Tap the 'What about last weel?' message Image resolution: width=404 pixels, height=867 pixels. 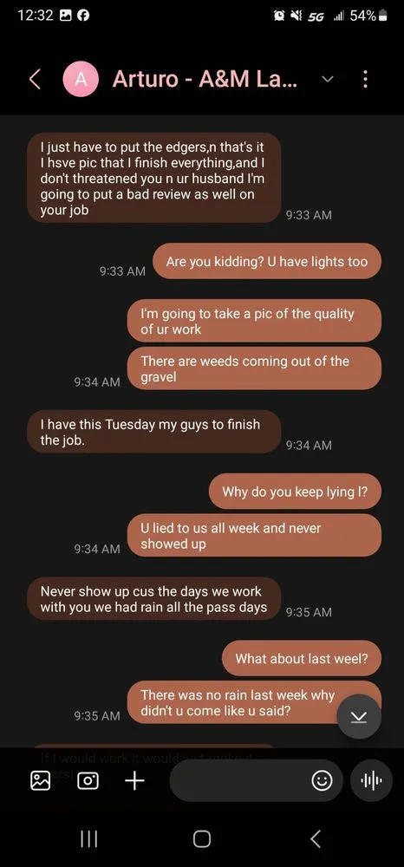click(301, 658)
